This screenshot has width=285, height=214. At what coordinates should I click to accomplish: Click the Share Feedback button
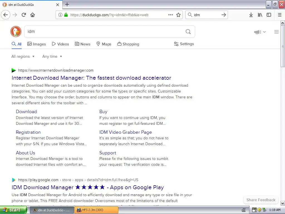261,200
